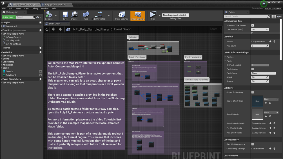The height and width of the screenshot is (159, 283).
Task: Open the Debug menu
Action: 35,8
